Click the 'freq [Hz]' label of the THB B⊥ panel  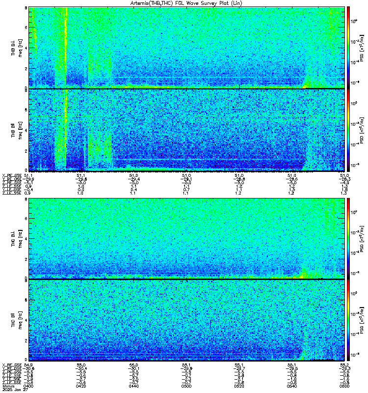click(x=21, y=48)
